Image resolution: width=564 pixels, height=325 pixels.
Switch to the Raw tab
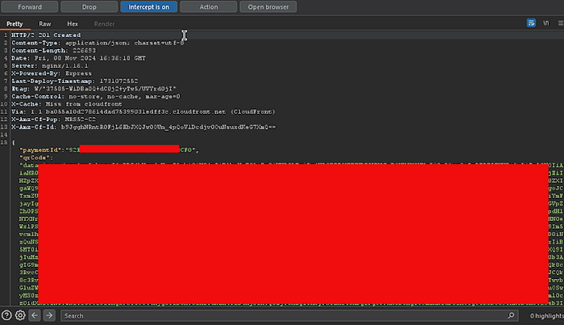pyautogui.click(x=45, y=23)
